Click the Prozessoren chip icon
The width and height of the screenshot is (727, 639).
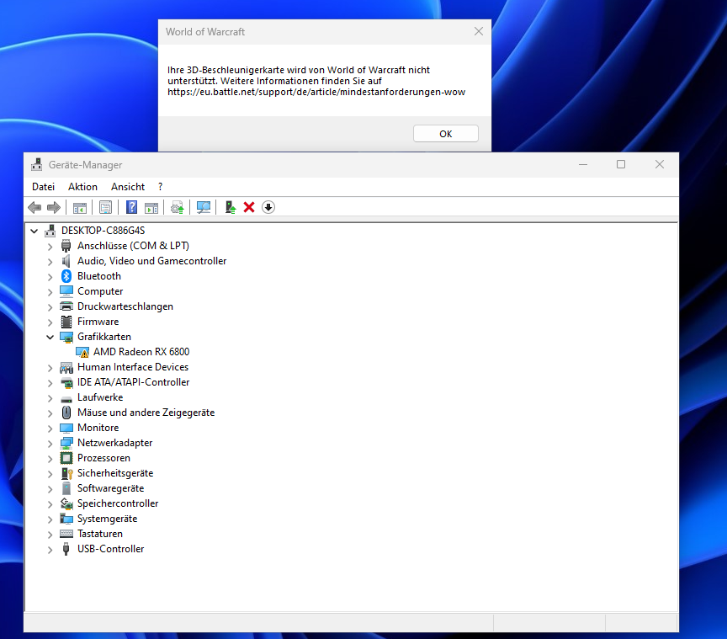[x=66, y=458]
